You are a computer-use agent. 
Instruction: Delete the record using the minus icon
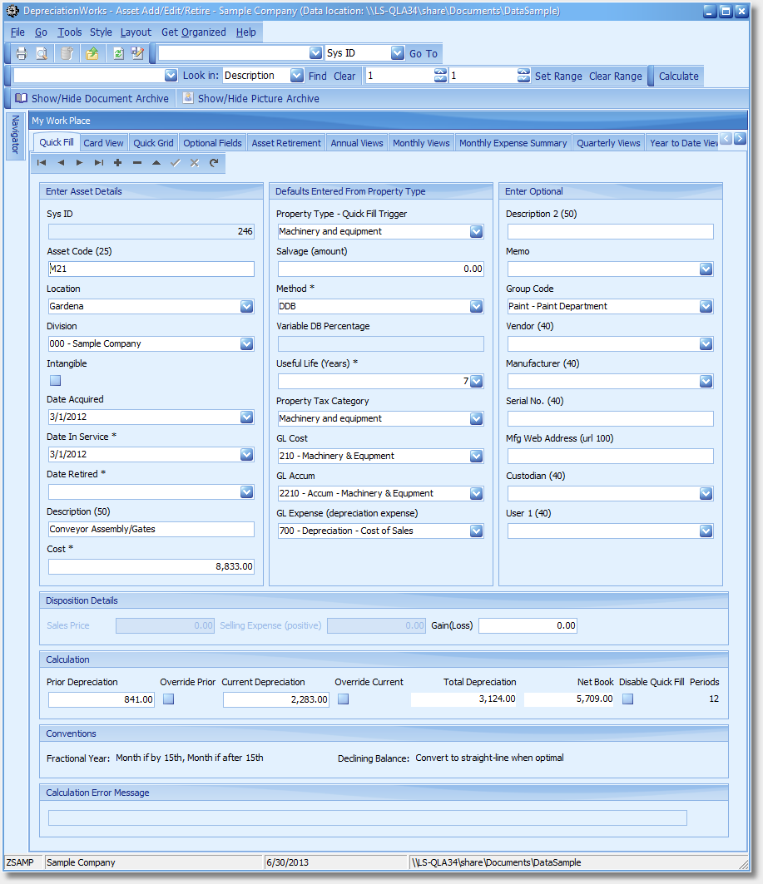click(x=137, y=163)
